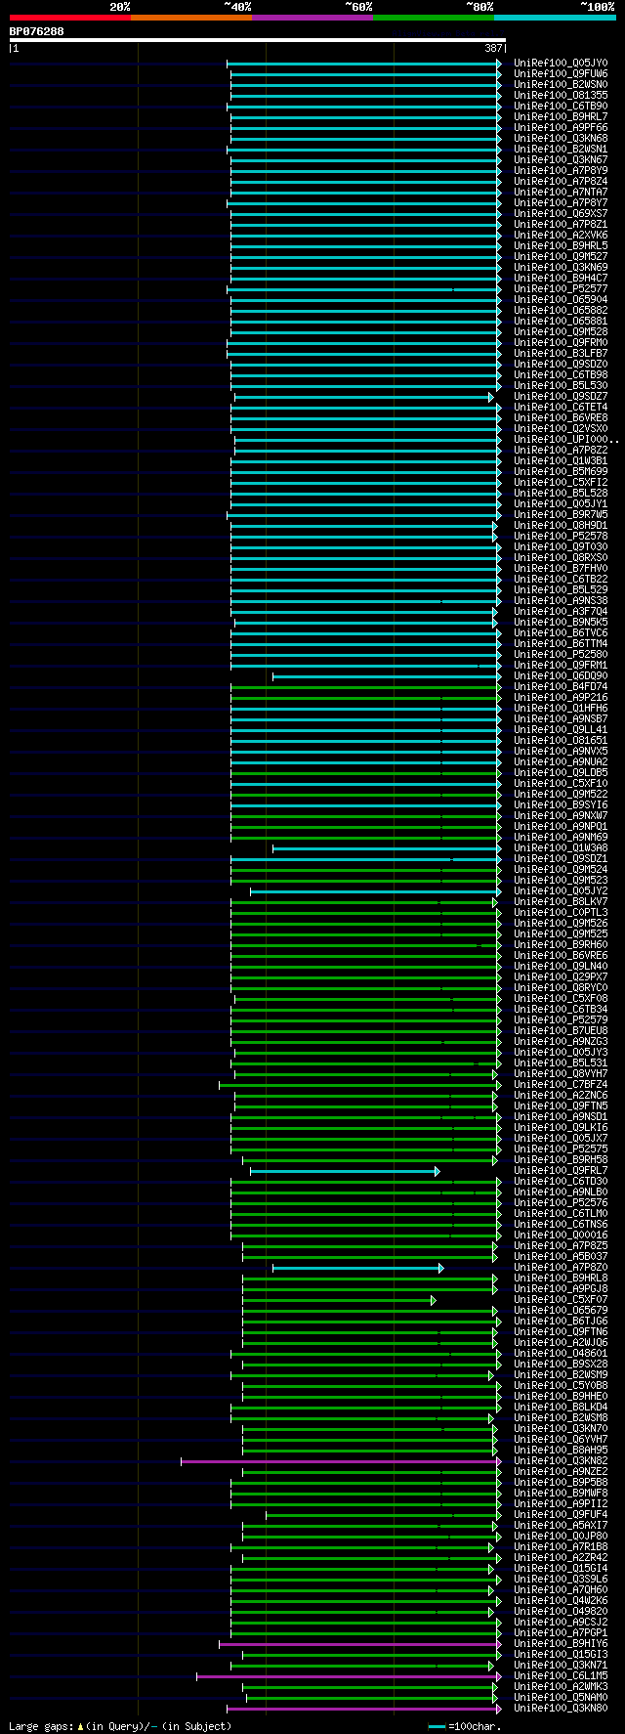Click the cyan ~100% legend bar
The height and width of the screenshot is (1734, 625).
555,18
